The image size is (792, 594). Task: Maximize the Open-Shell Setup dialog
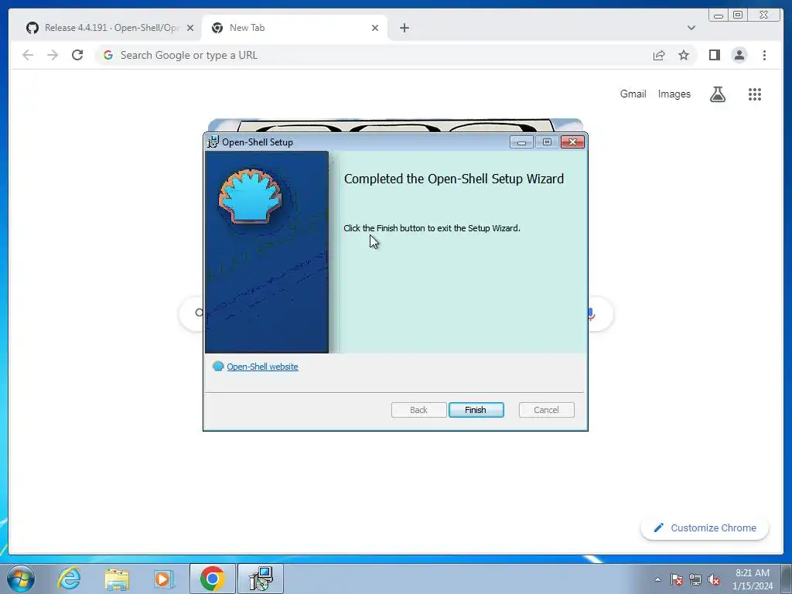[x=547, y=142]
